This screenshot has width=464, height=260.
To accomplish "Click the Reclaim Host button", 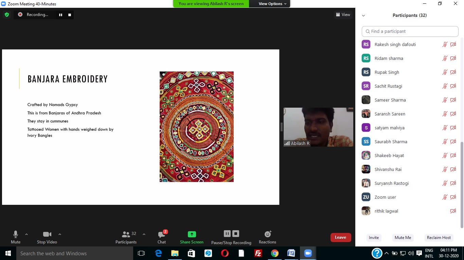I will [x=439, y=238].
